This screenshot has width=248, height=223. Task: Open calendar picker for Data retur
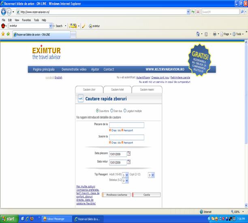coord(129,162)
